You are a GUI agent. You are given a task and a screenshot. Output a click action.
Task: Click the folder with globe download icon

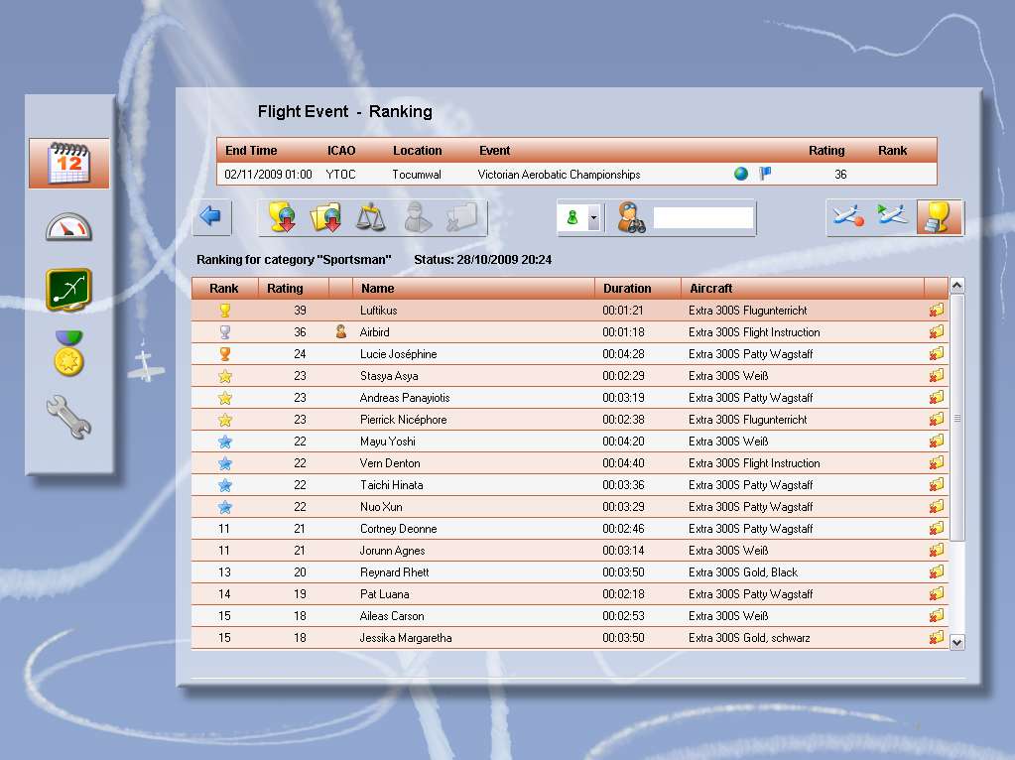tap(326, 217)
